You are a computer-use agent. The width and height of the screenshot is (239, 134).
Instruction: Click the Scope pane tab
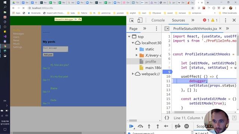pos(200,126)
